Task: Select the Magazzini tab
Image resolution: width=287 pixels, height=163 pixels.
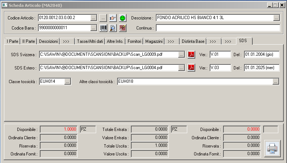Action: tap(154, 41)
